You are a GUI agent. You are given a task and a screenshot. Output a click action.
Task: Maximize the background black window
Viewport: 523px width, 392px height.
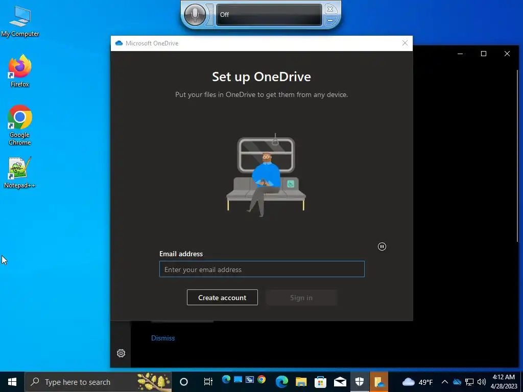(483, 54)
